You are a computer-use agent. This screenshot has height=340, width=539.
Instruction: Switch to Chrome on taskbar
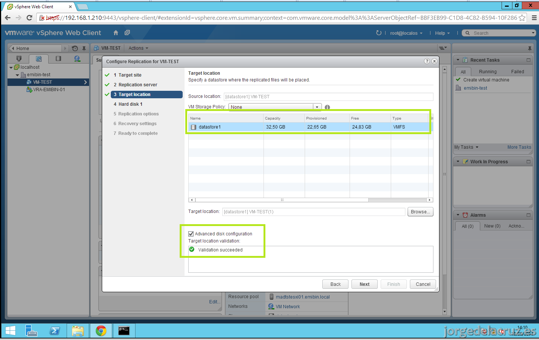tap(101, 331)
